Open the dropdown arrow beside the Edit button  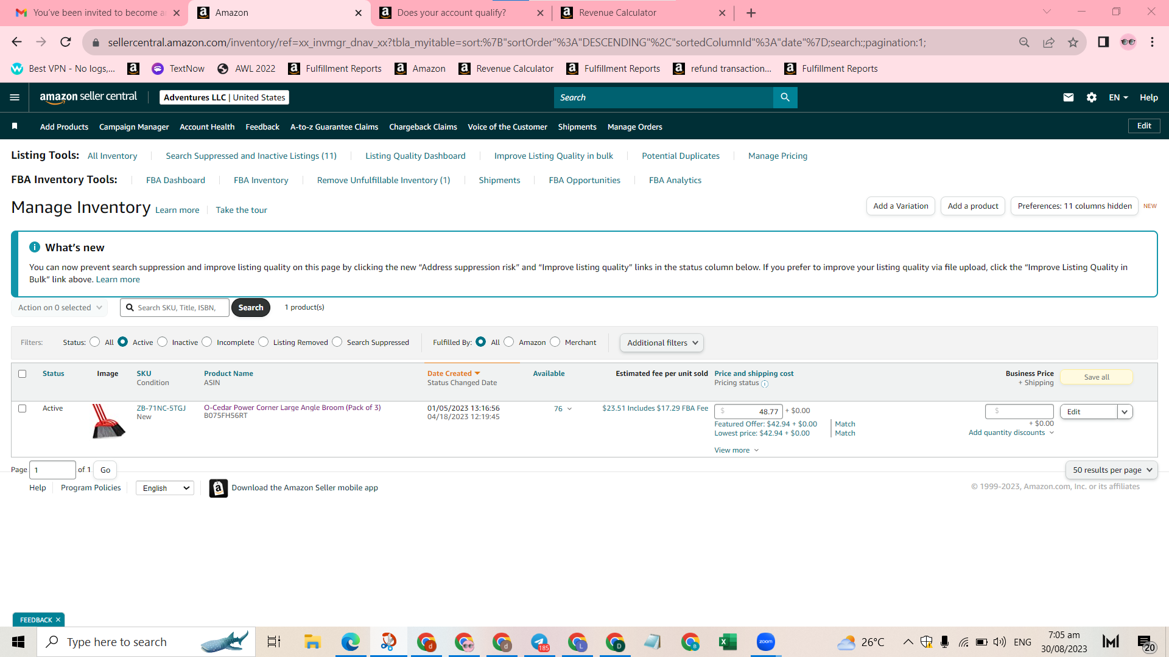(x=1125, y=412)
